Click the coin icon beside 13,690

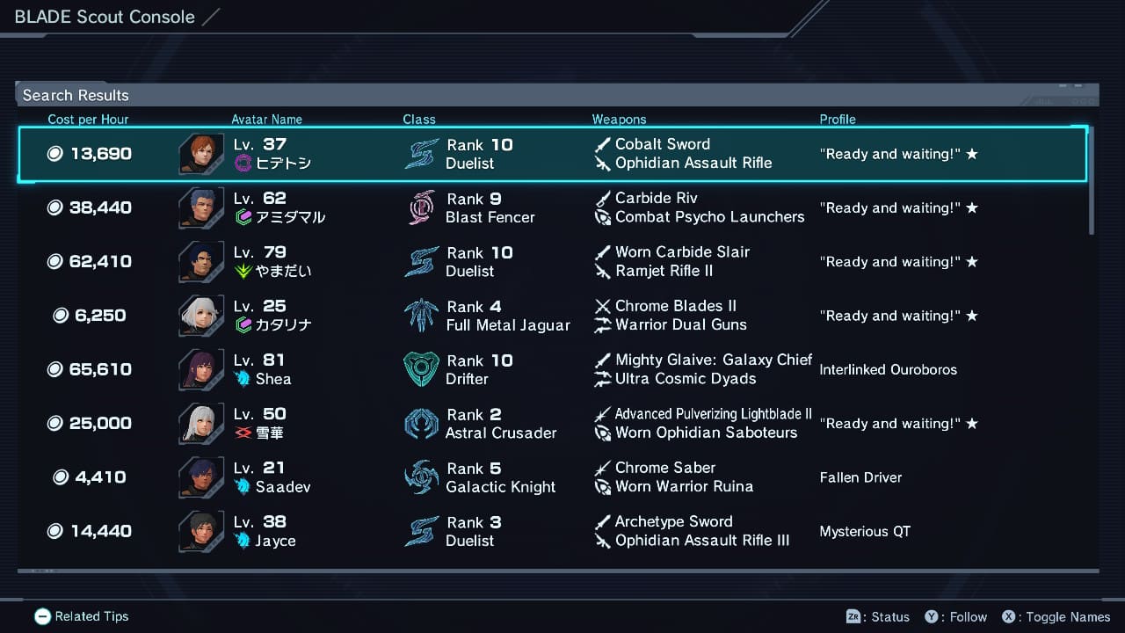(55, 154)
